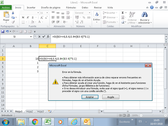Open Ordenar y filtrar menu
This screenshot has height=126, width=168.
coord(132,18)
